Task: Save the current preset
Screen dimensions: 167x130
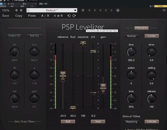Action: 6,16
